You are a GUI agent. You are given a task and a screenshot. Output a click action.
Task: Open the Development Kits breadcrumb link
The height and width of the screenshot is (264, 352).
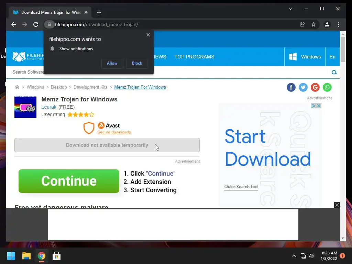tap(90, 87)
